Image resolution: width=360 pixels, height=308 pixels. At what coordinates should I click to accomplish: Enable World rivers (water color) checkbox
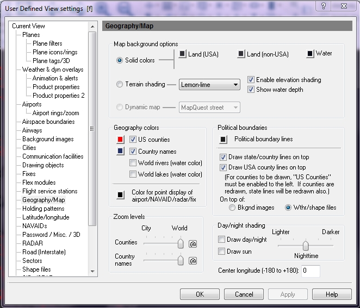[133, 163]
